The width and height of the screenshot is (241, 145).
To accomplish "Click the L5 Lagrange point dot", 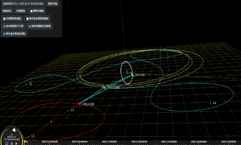I will point(26,84).
